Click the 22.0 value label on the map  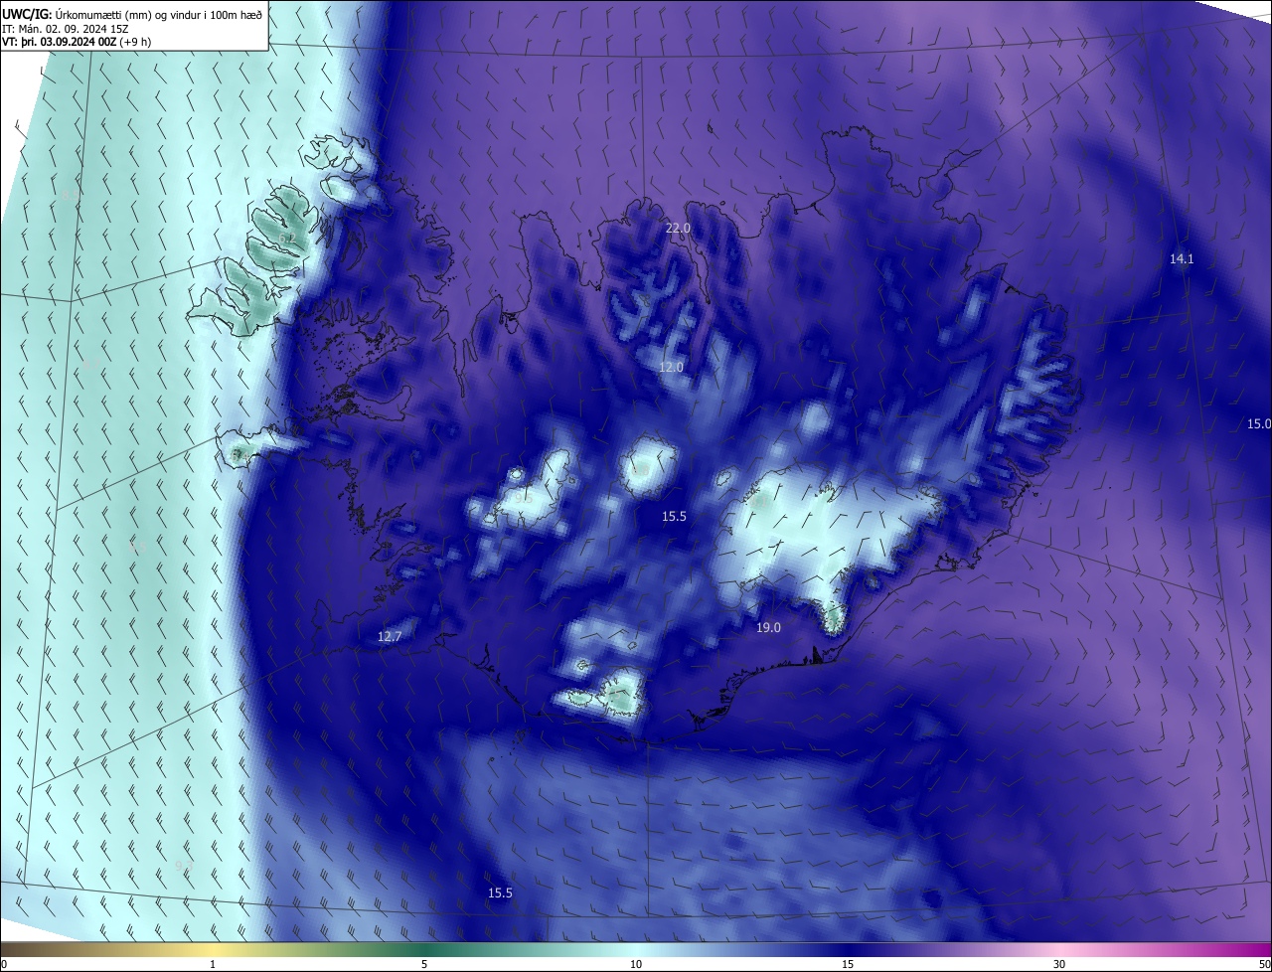coord(678,229)
